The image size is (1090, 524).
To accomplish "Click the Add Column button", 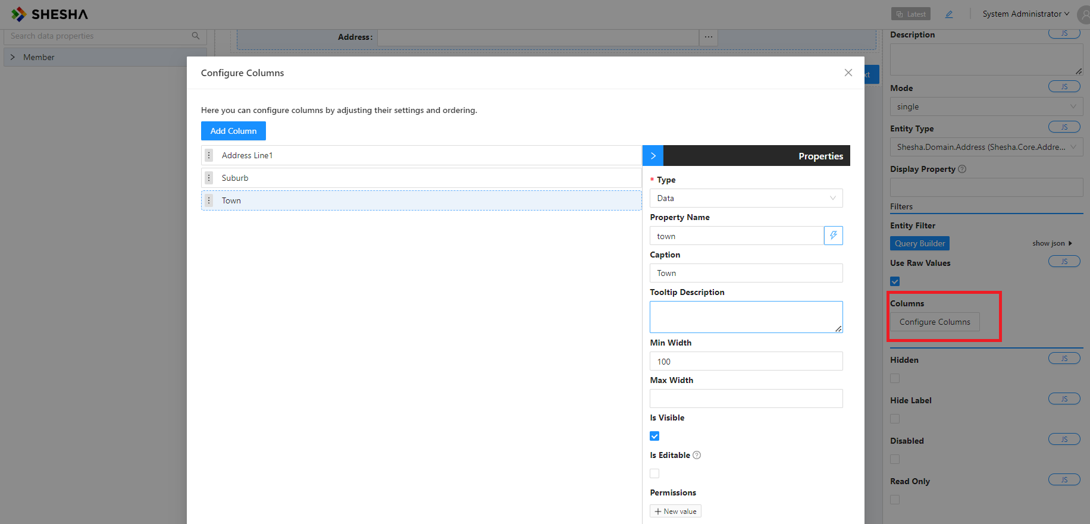I will coord(233,131).
